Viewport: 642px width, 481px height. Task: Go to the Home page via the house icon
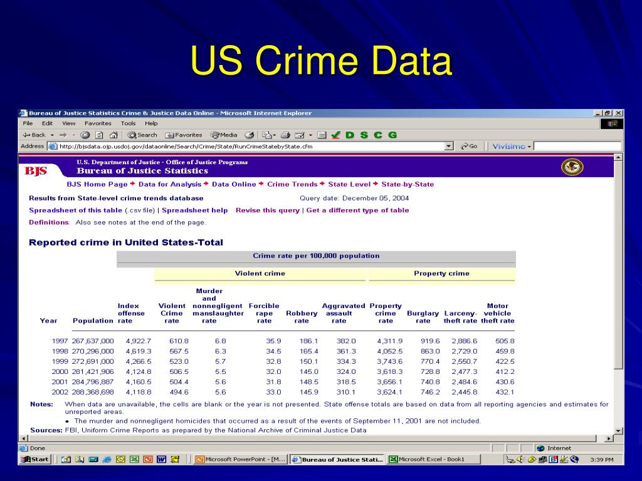(x=113, y=135)
